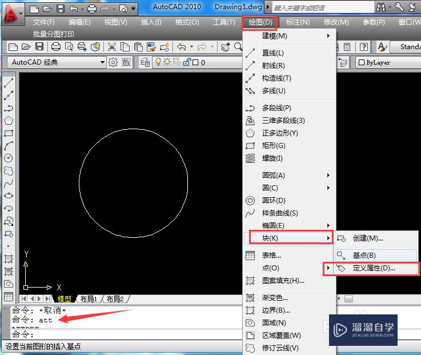
Task: Choose 多段线(P) from the draw menu
Action: coord(290,108)
